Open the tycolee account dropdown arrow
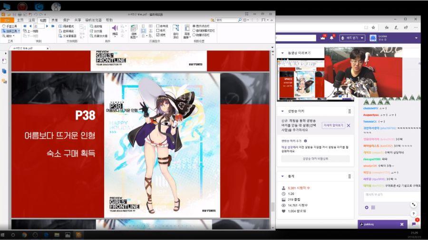 [416, 38]
